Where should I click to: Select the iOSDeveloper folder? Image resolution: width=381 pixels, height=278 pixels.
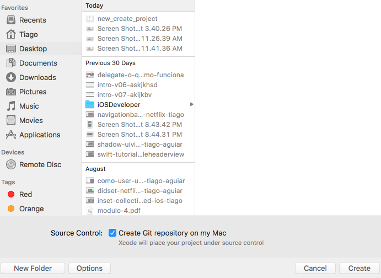pyautogui.click(x=138, y=104)
